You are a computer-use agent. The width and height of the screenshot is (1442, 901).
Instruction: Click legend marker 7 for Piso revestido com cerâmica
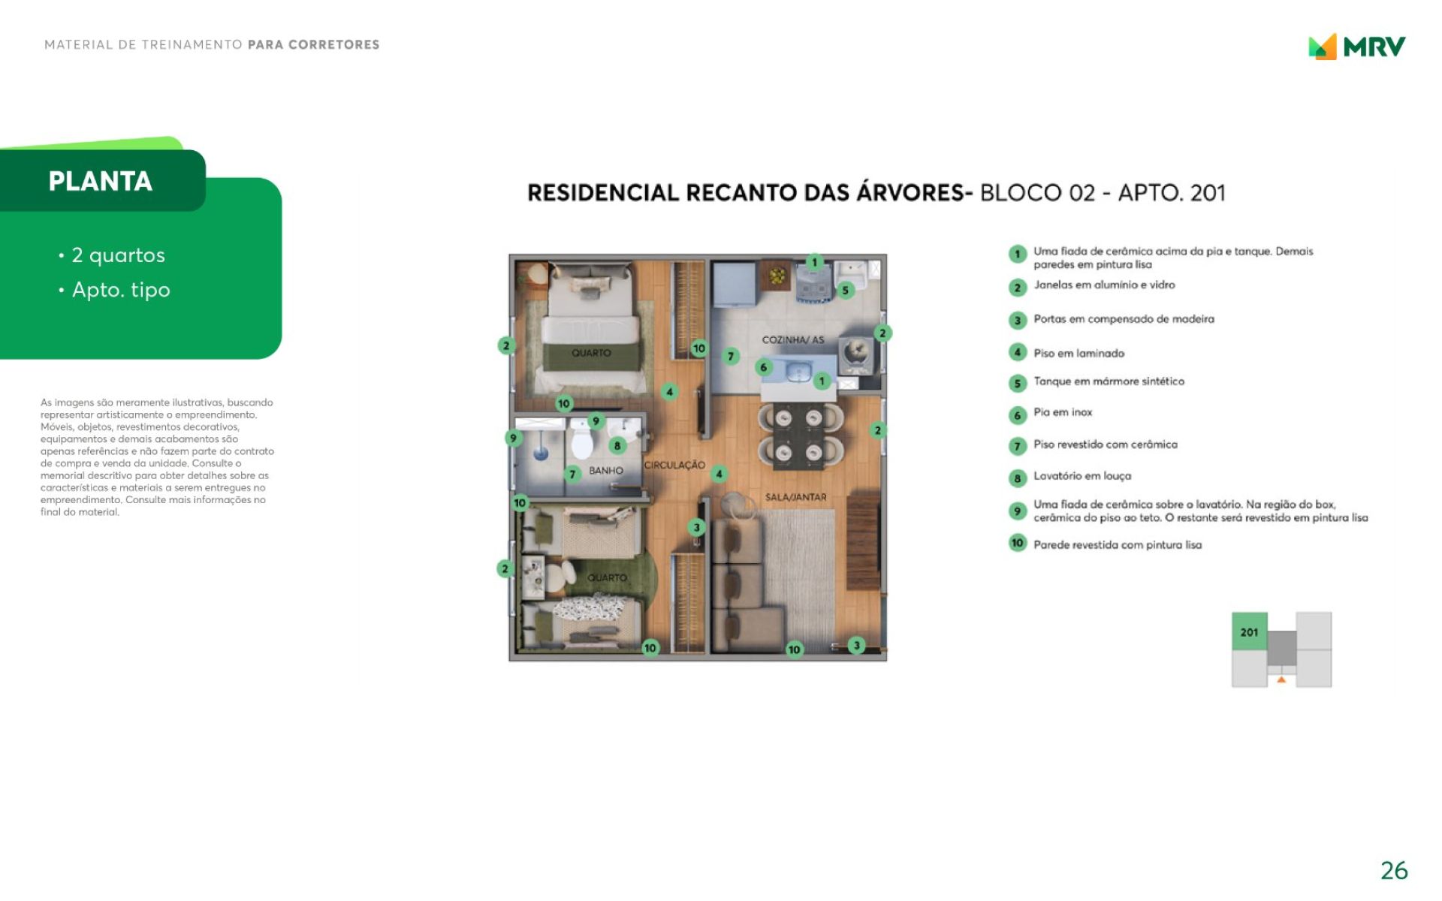click(x=1017, y=446)
